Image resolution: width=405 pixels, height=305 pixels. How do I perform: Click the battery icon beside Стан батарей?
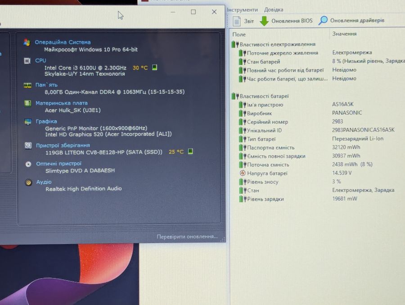tap(243, 62)
